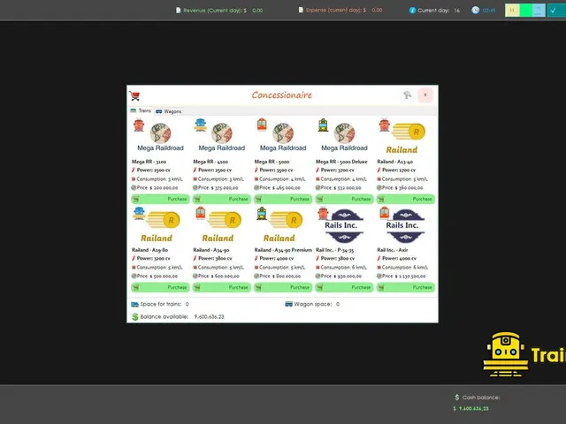Screen dimensions: 566x424
Task: Select the Mega RR - 3100 train icon
Action: coord(139,125)
